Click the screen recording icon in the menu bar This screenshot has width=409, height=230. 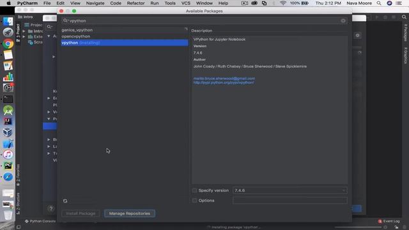(x=245, y=3)
